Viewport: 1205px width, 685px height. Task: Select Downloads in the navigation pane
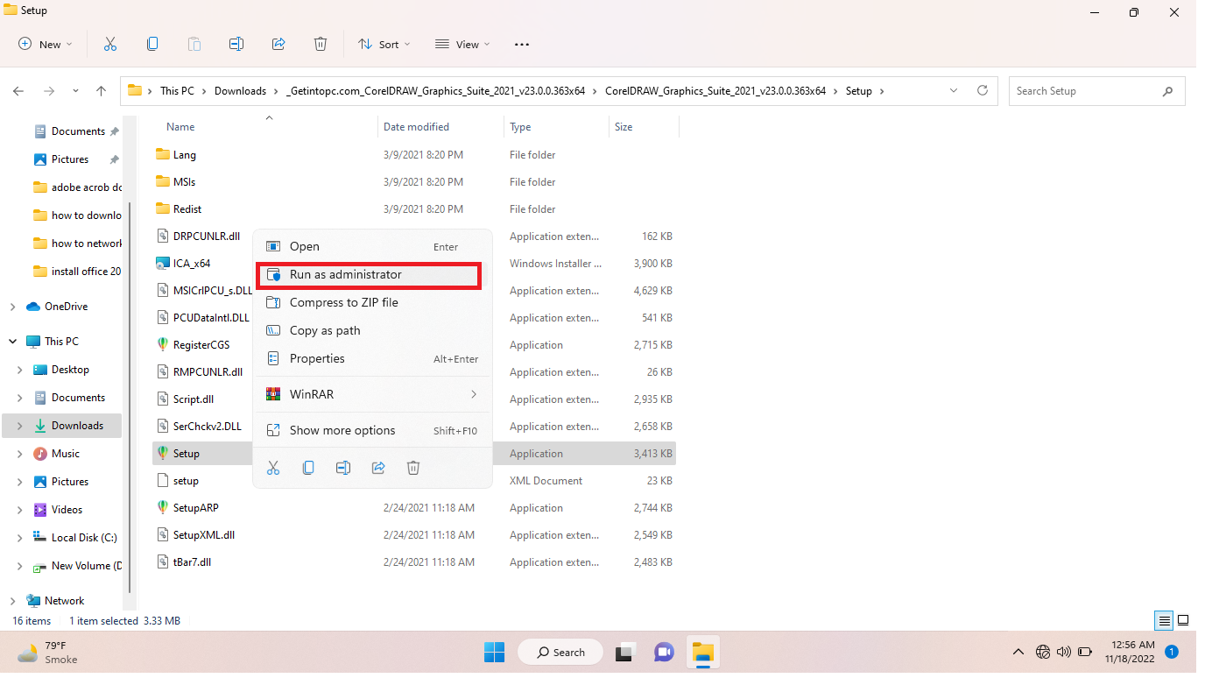pos(61,426)
